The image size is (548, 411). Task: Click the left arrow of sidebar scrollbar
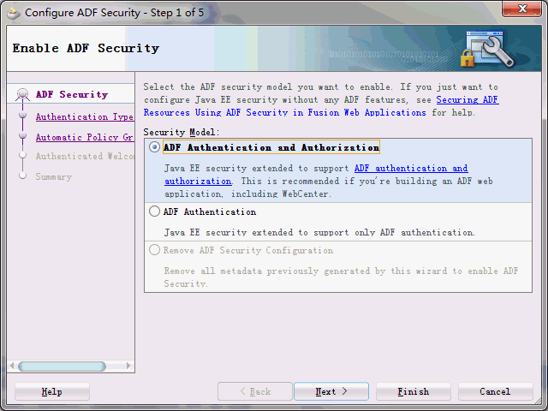(x=12, y=366)
